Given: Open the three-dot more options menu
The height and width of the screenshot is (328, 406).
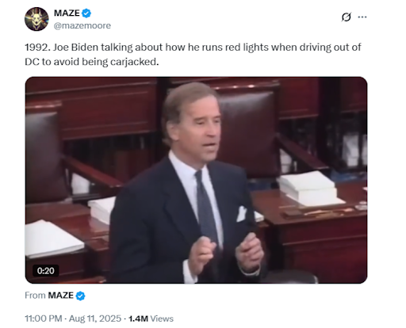Looking at the screenshot, I should coord(362,17).
